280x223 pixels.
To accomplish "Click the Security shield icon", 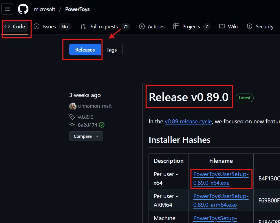I will [x=250, y=27].
